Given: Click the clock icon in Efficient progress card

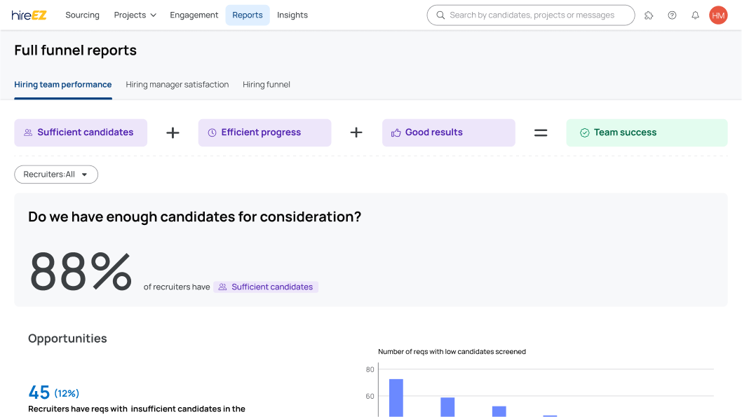Looking at the screenshot, I should click(212, 132).
